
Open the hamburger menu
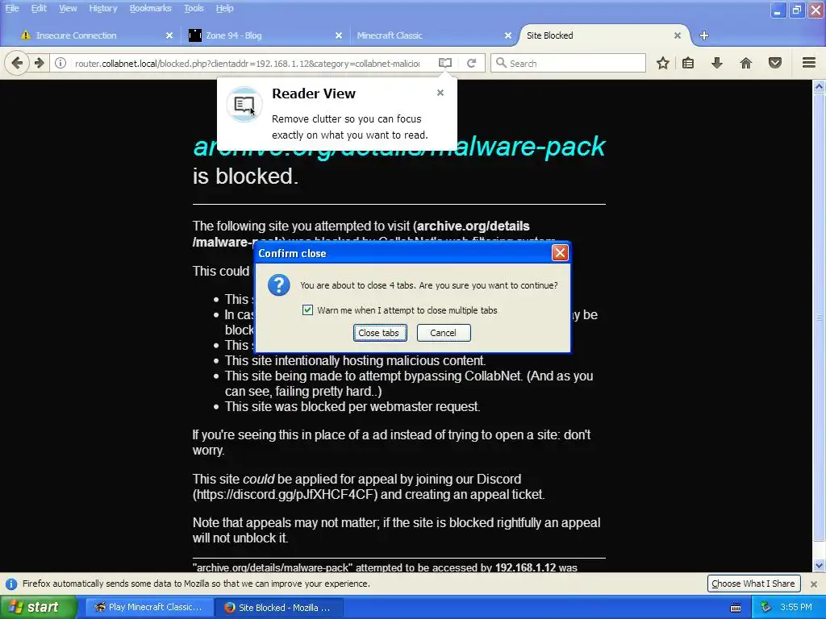(x=809, y=63)
